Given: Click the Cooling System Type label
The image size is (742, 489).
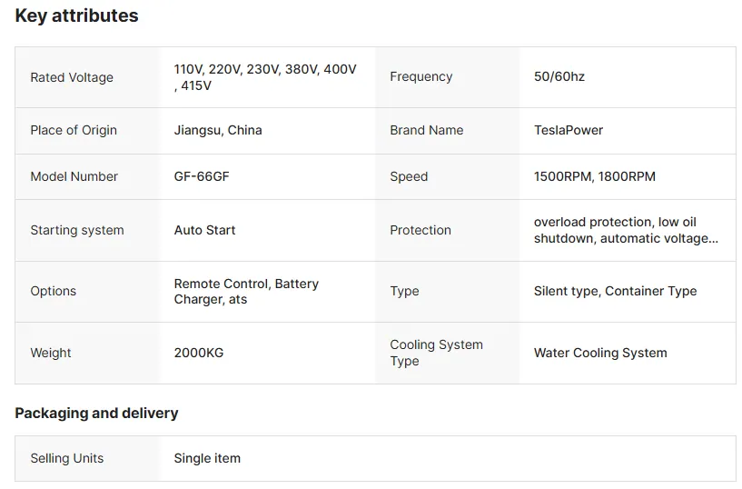Looking at the screenshot, I should (436, 353).
